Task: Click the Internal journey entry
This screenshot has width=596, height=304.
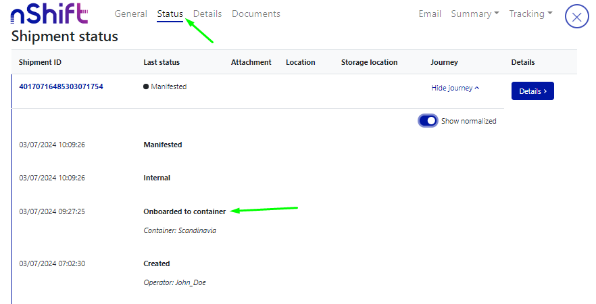Action: coord(157,178)
